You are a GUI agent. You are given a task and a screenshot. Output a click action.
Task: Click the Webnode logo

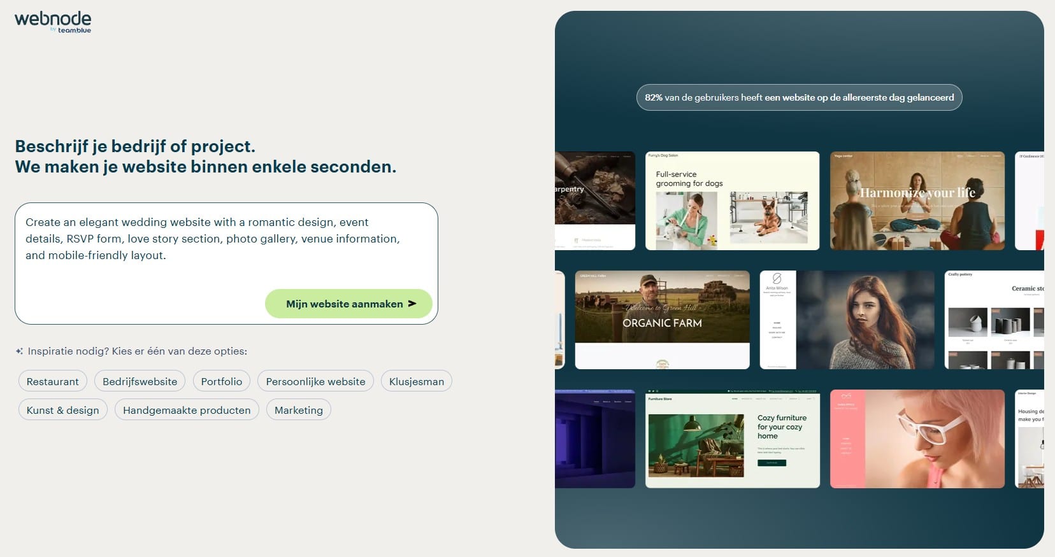pyautogui.click(x=53, y=22)
